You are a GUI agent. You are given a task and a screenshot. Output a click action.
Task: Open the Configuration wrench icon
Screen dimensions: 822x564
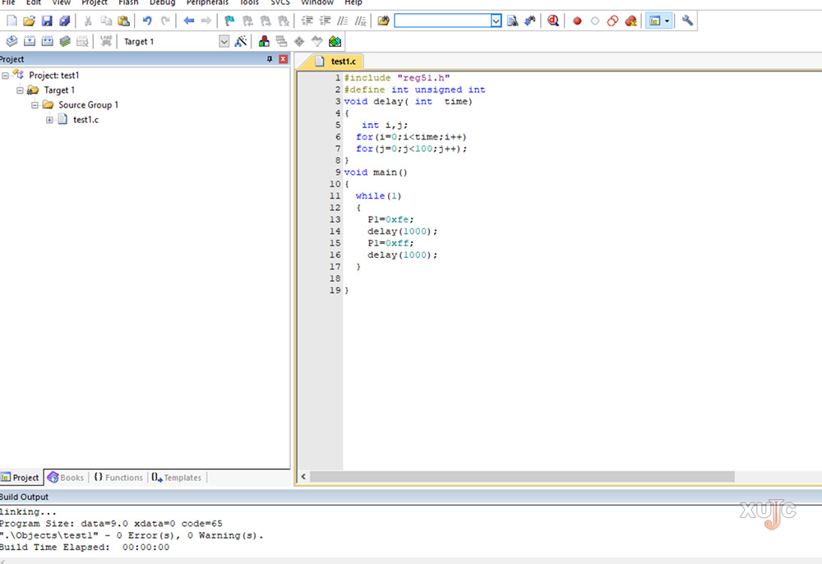point(687,21)
